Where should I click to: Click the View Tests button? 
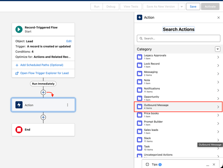click(131, 7)
